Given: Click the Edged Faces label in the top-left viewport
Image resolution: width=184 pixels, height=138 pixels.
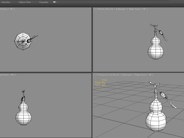Looking at the screenshot, I should [x=3, y=9].
